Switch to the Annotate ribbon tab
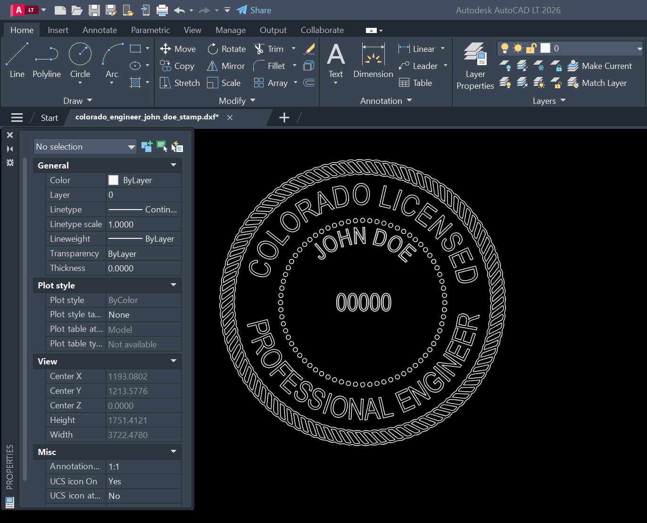The height and width of the screenshot is (523, 647). point(100,30)
